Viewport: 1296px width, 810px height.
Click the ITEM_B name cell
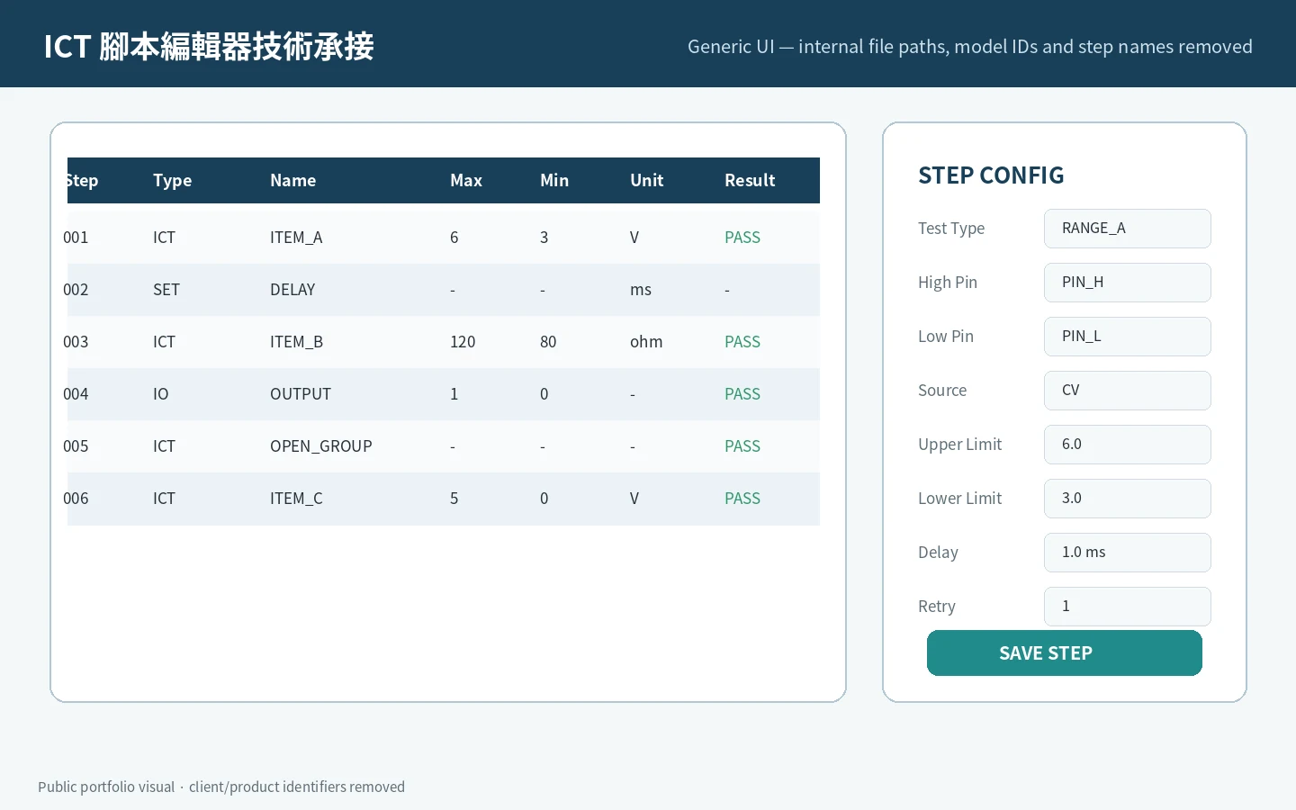point(296,342)
